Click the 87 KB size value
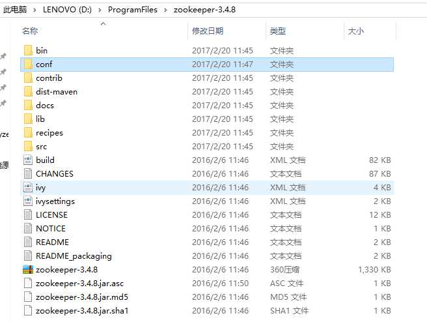This screenshot has width=427, height=322. [380, 173]
